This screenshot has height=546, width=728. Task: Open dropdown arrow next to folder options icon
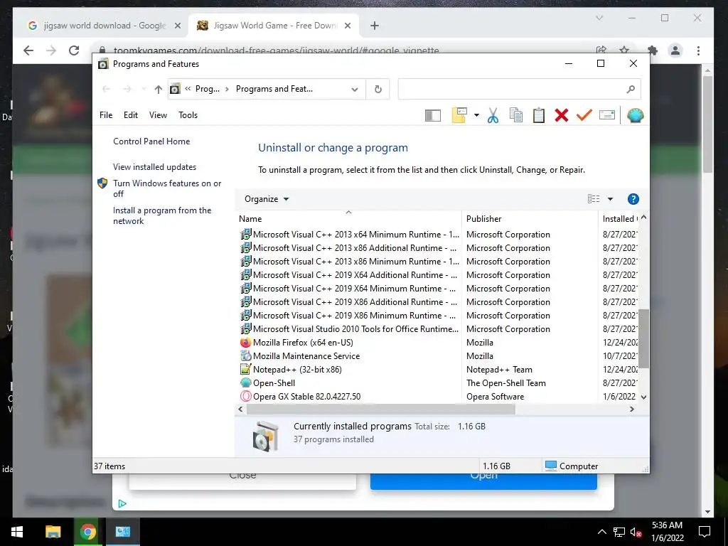476,115
